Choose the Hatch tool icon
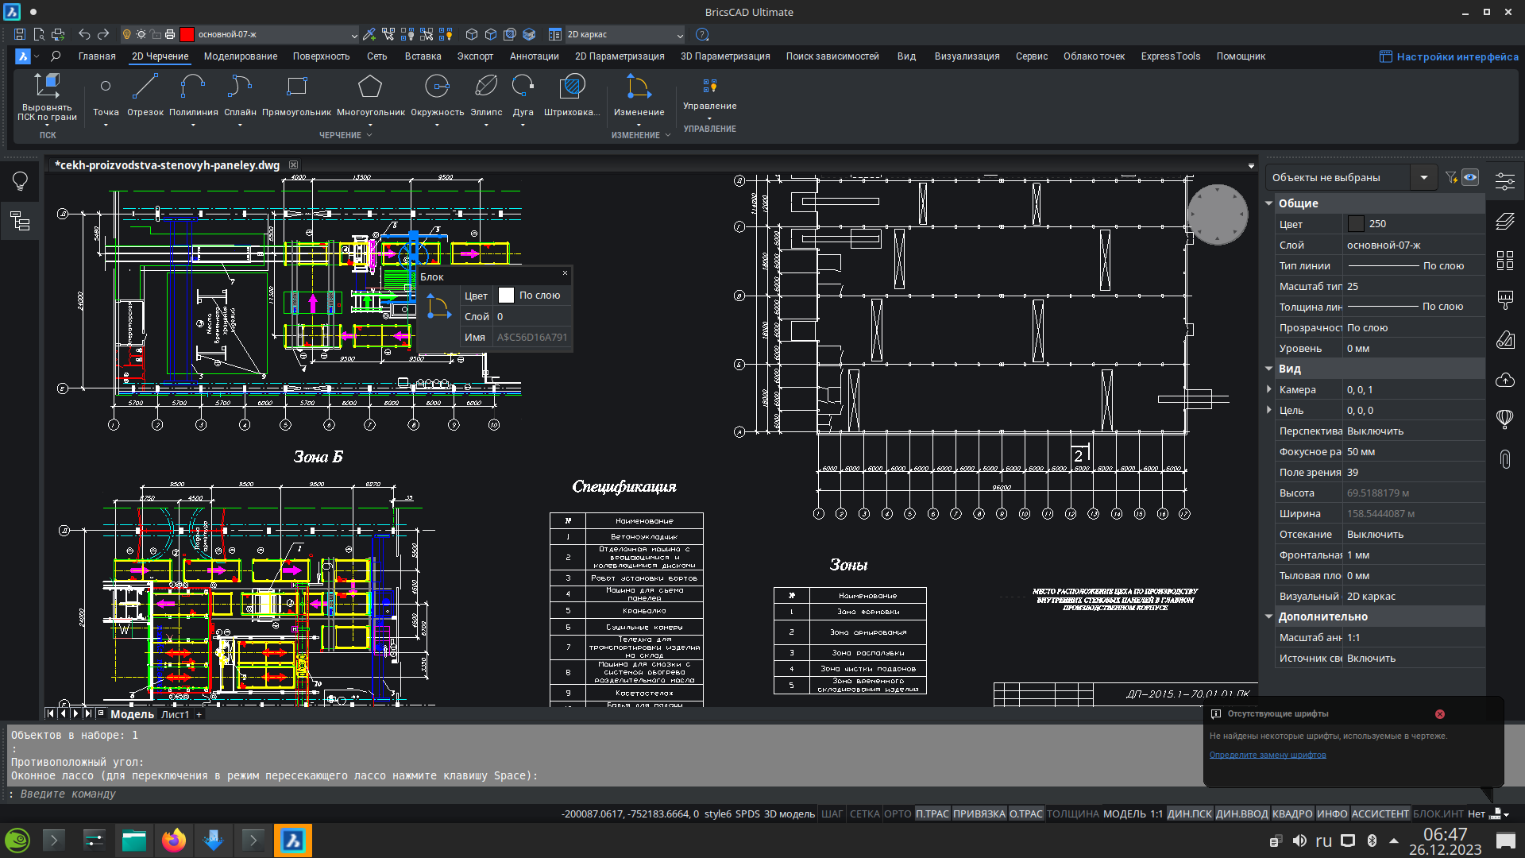The width and height of the screenshot is (1525, 858). click(572, 87)
